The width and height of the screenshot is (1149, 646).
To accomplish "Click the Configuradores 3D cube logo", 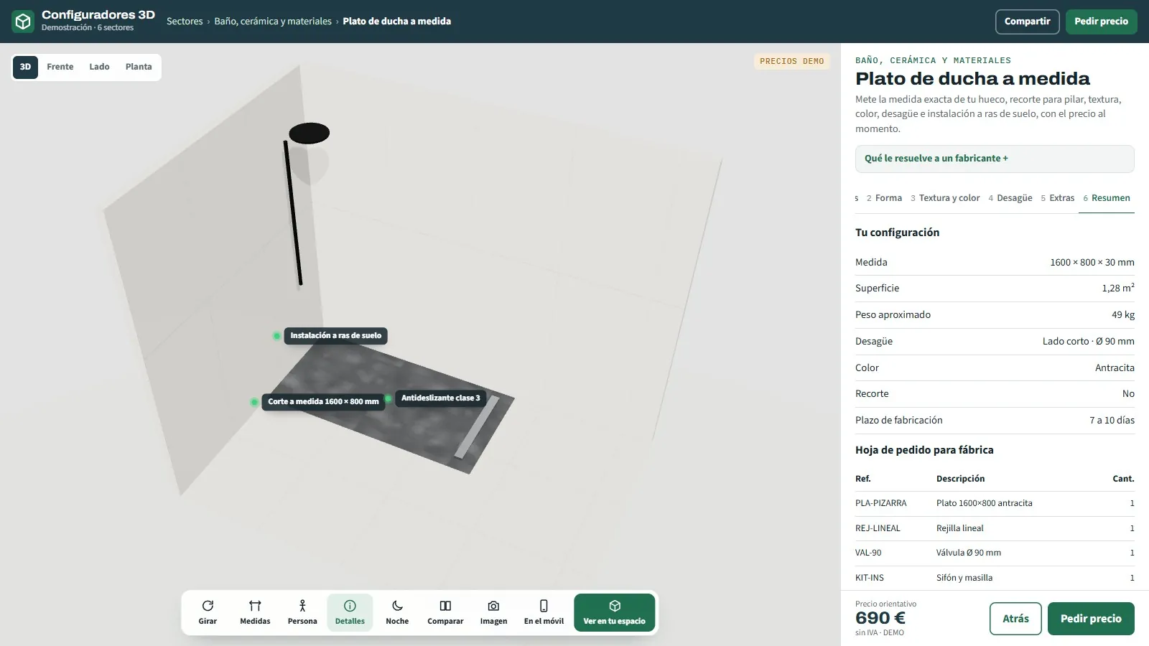I will (x=23, y=22).
